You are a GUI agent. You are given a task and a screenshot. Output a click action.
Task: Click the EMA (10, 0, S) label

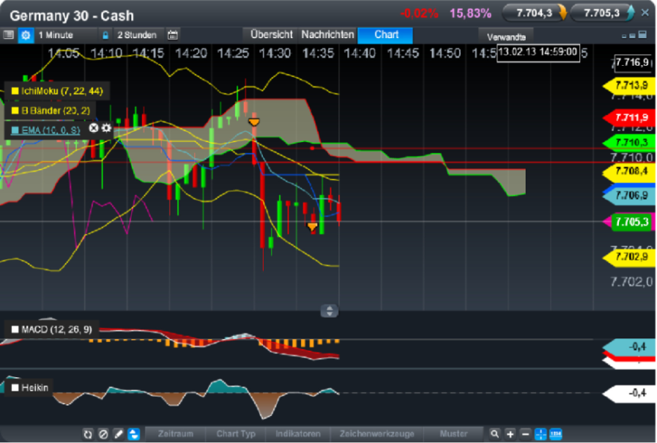coord(51,130)
